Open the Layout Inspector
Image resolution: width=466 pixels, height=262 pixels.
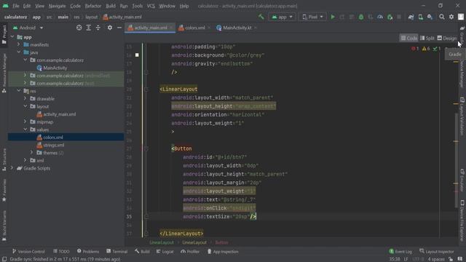[437, 252]
